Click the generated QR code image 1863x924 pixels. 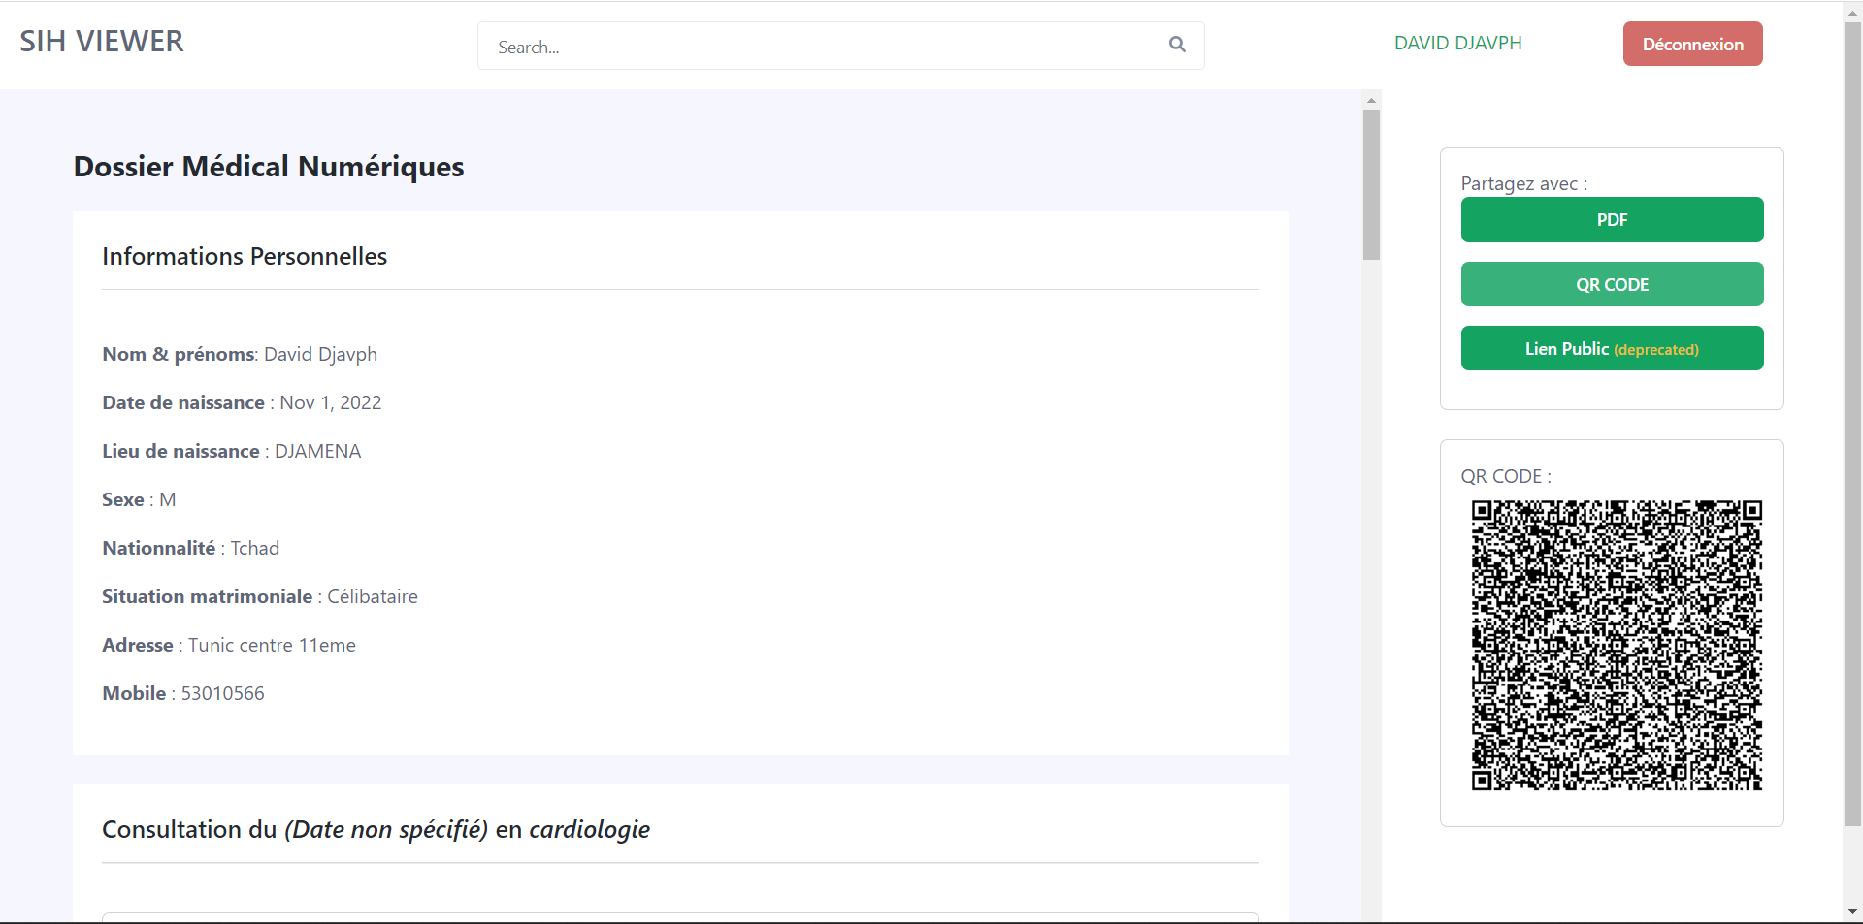coord(1616,645)
